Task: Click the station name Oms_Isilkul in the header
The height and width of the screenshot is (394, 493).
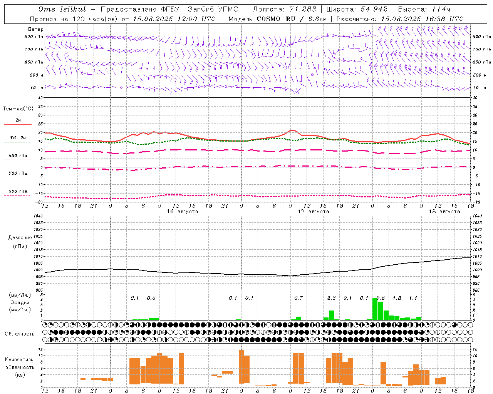Action: point(62,9)
